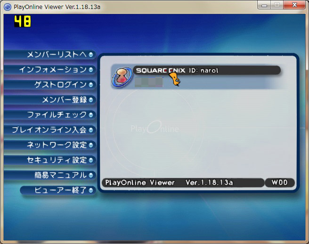309x244 pixels.
Task: Open インフォメーション menu entry
Action: 49,70
